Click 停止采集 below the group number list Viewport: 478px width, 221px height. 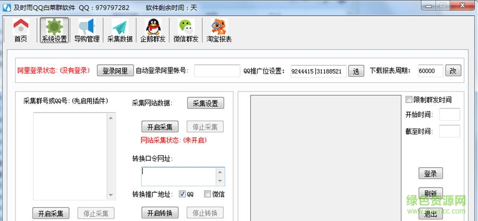coord(96,214)
